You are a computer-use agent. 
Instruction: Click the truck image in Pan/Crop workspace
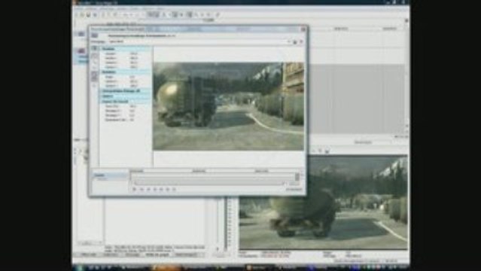click(x=228, y=106)
